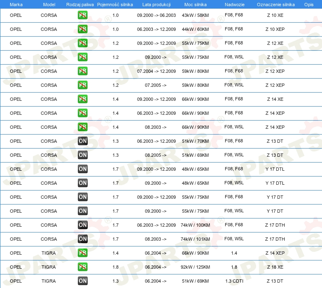Click engine code Z 17 DTH in 74kW / 100KM row
Screen dimensions: 322x288
click(275, 225)
